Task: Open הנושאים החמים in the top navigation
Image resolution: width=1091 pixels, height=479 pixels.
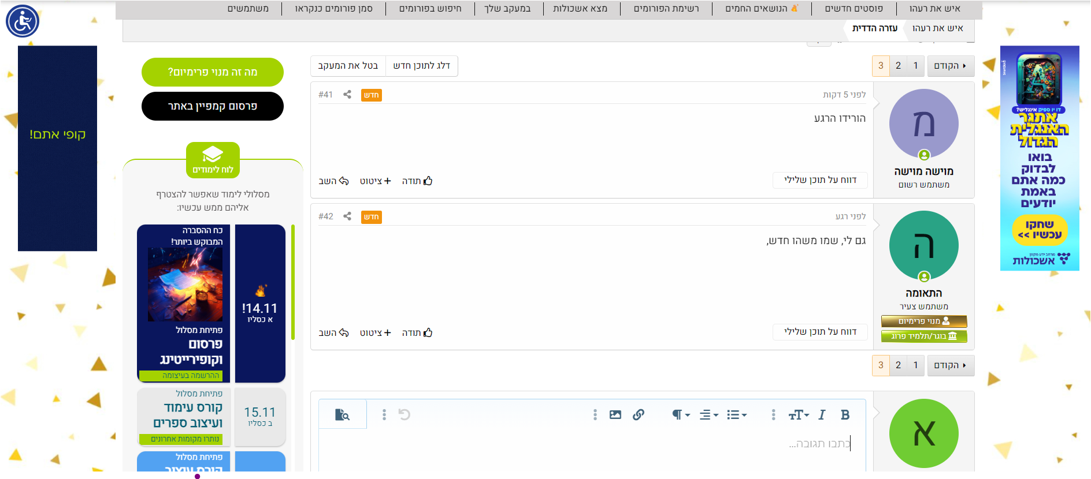Action: [x=762, y=9]
